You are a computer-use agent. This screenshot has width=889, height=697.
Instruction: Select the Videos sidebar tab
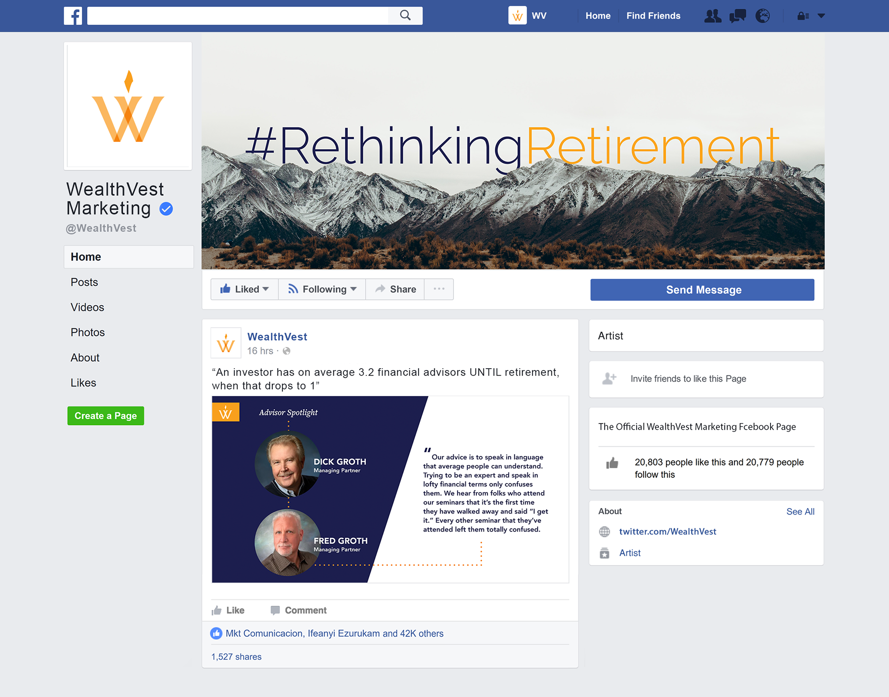point(87,308)
